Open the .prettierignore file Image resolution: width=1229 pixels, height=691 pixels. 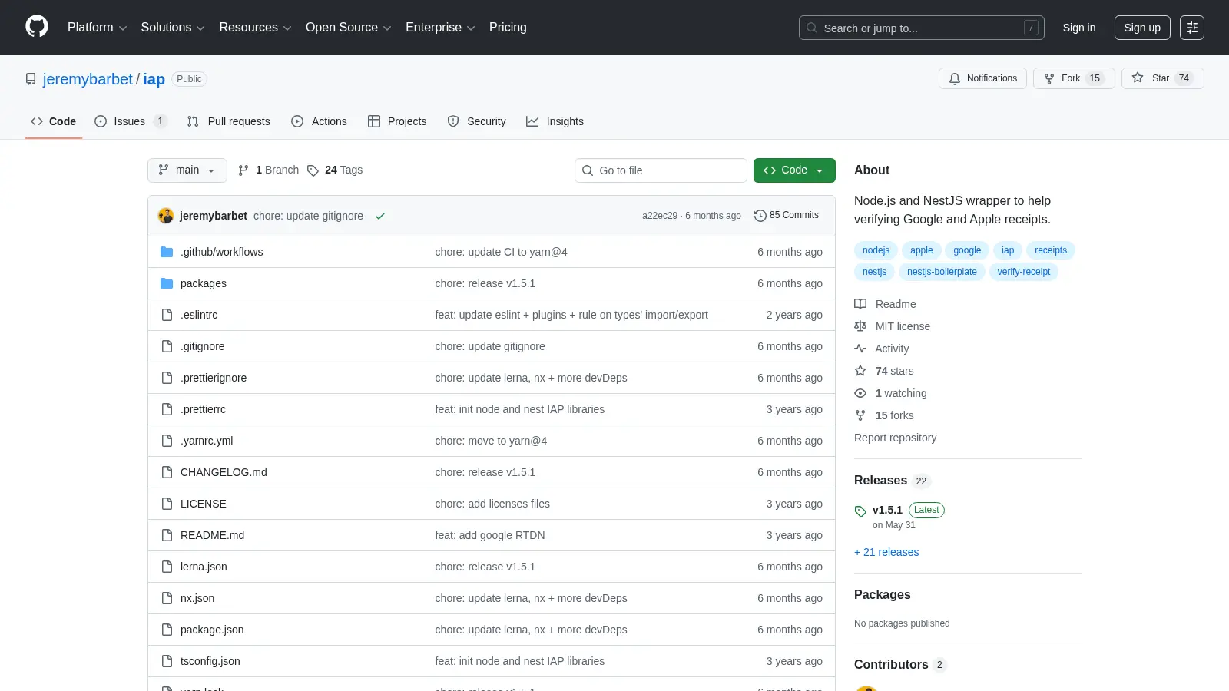pos(214,378)
